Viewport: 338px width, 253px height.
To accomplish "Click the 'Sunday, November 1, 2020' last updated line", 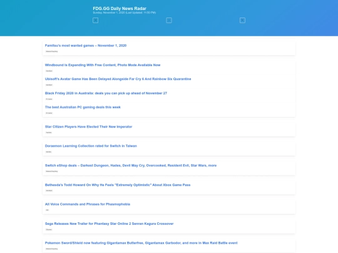I will point(124,12).
